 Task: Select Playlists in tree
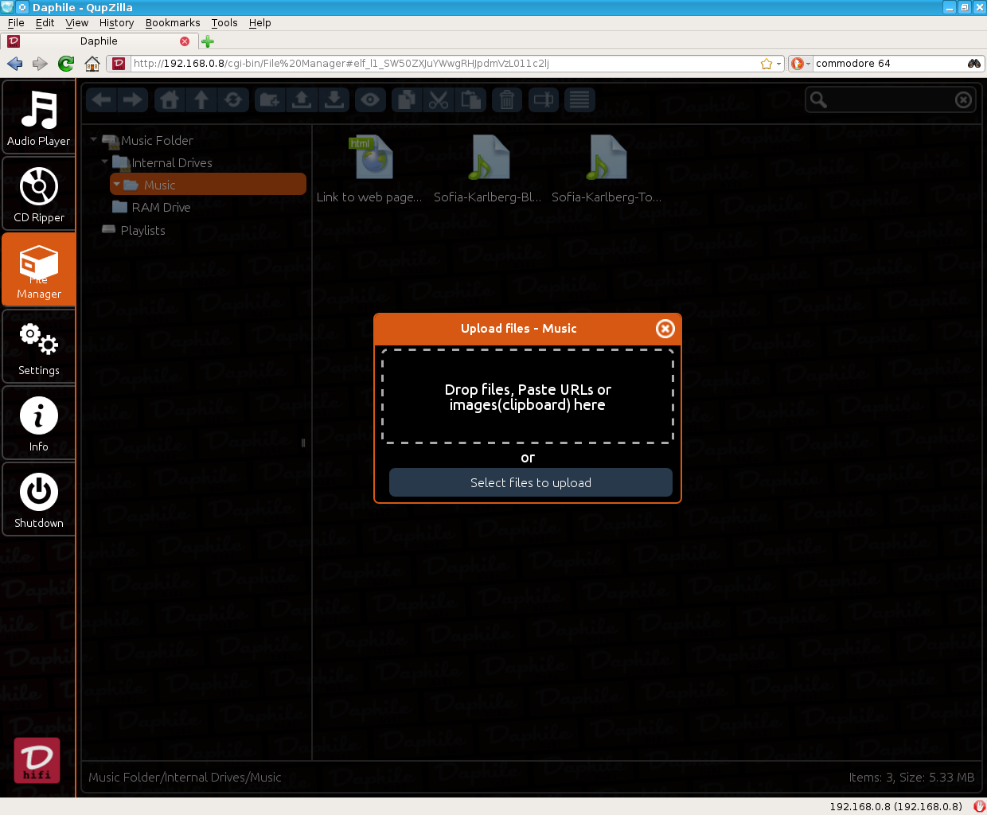142,230
